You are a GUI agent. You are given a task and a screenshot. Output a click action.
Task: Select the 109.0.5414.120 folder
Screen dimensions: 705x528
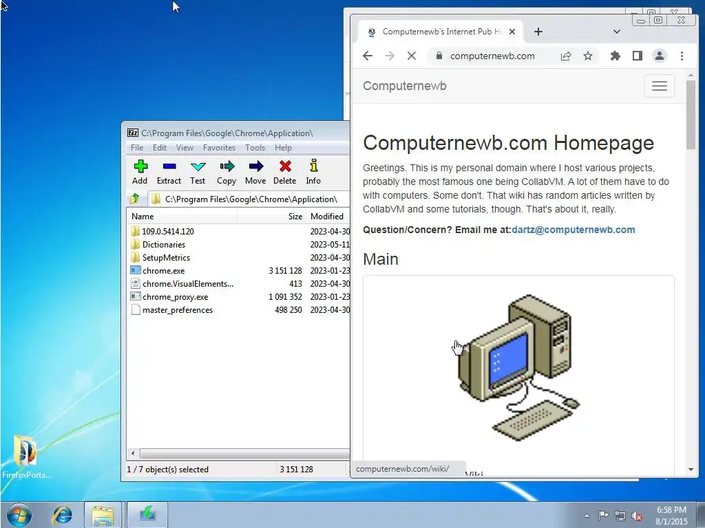pos(168,231)
